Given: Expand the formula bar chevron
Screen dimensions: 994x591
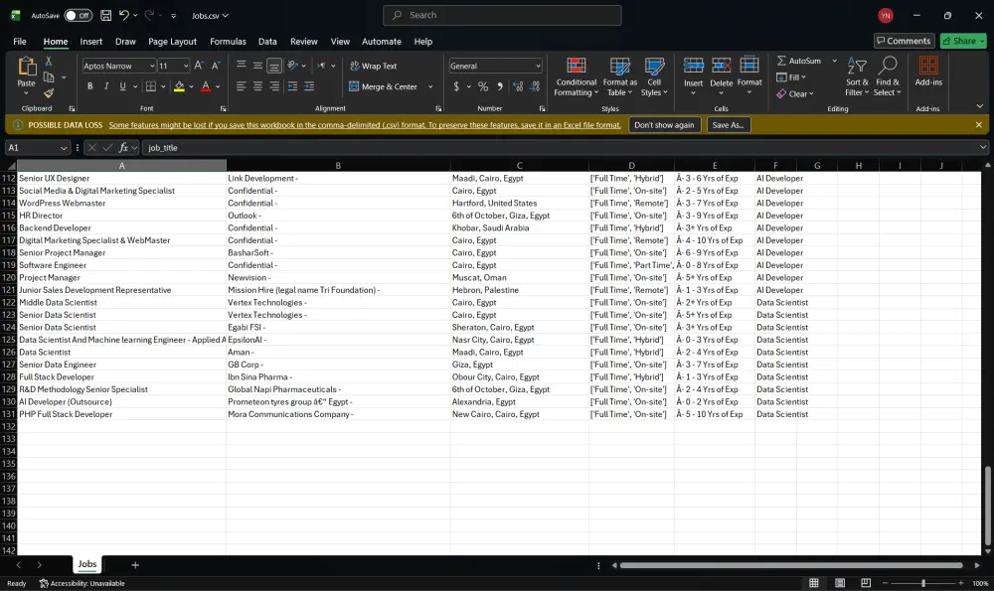Looking at the screenshot, I should tap(983, 147).
